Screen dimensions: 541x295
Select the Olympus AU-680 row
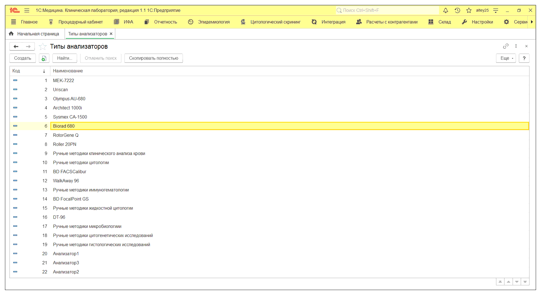pyautogui.click(x=269, y=99)
